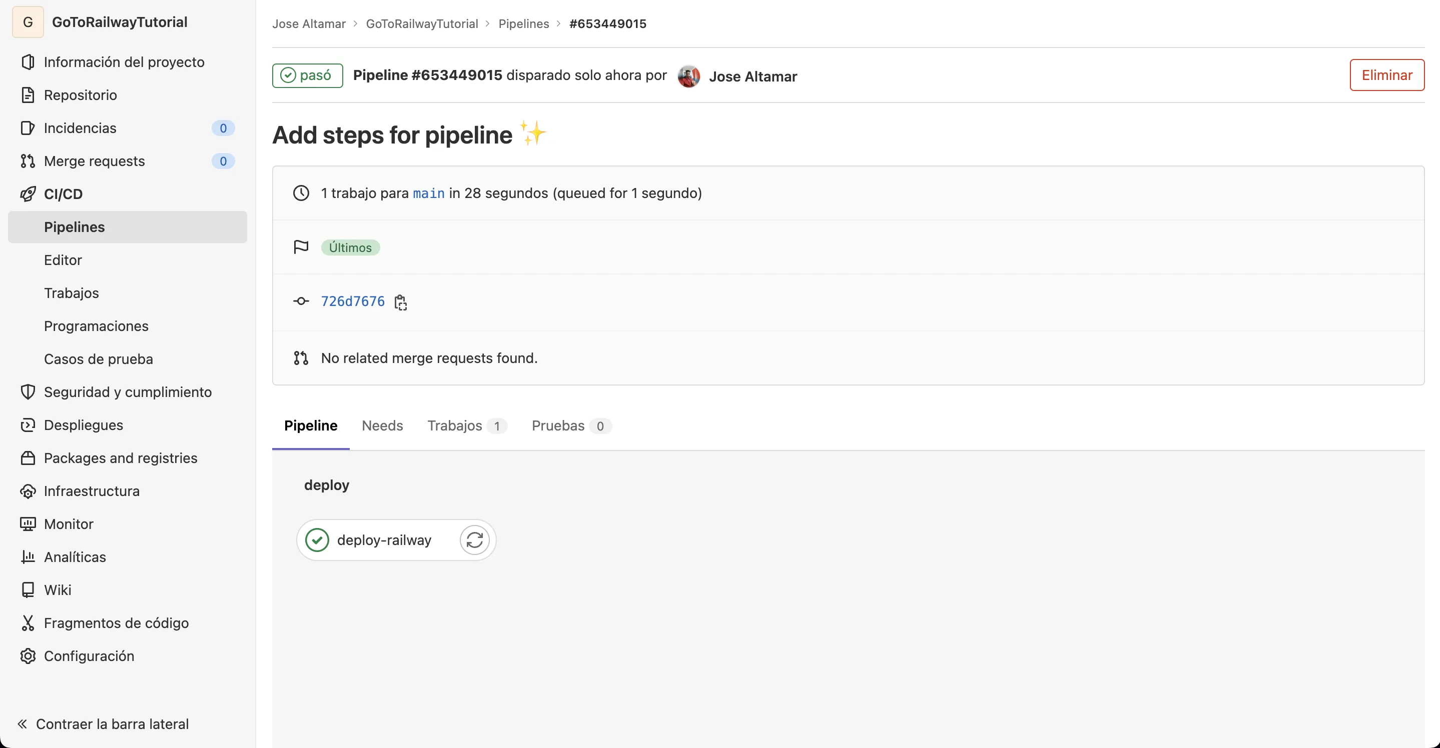Expand the Despliegues sidebar section
1440x748 pixels.
tap(83, 425)
